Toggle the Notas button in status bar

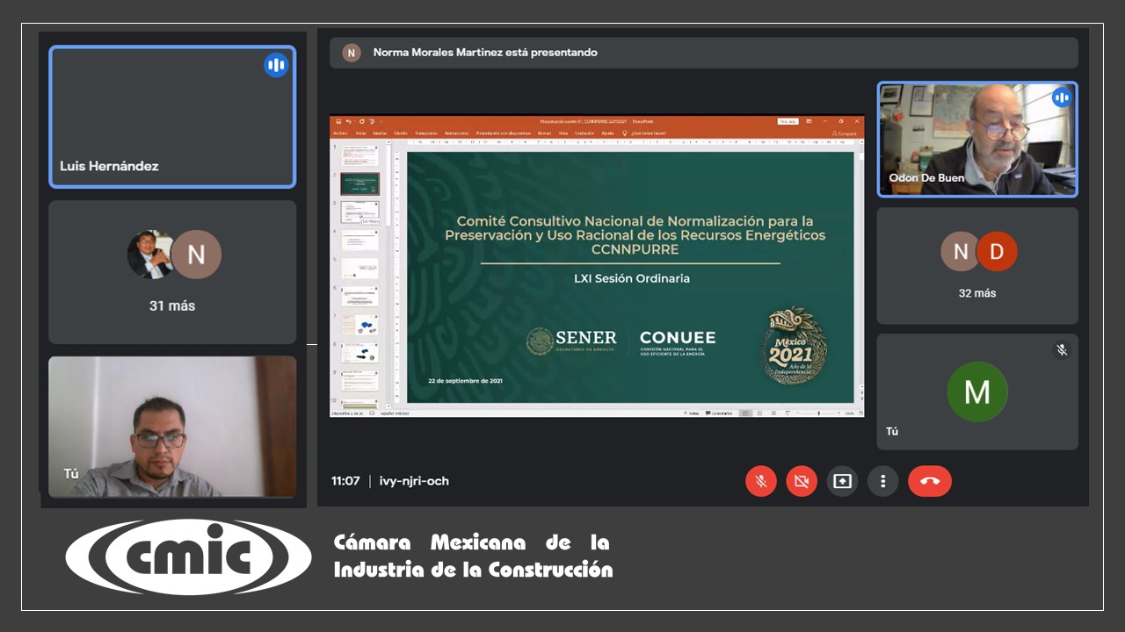692,413
